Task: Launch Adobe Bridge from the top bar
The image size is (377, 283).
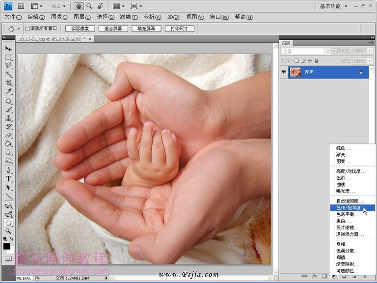Action: pos(21,6)
